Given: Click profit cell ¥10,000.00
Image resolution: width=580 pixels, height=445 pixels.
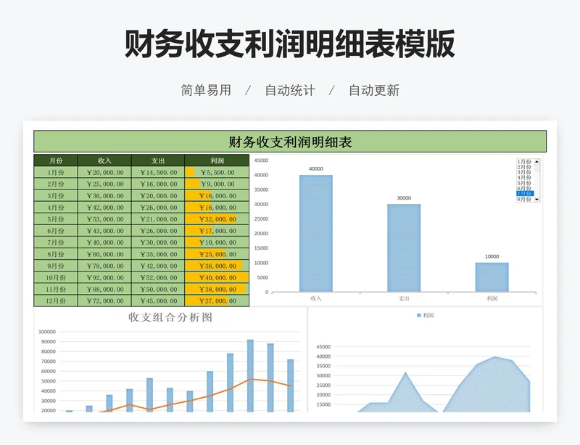Looking at the screenshot, I should 217,242.
